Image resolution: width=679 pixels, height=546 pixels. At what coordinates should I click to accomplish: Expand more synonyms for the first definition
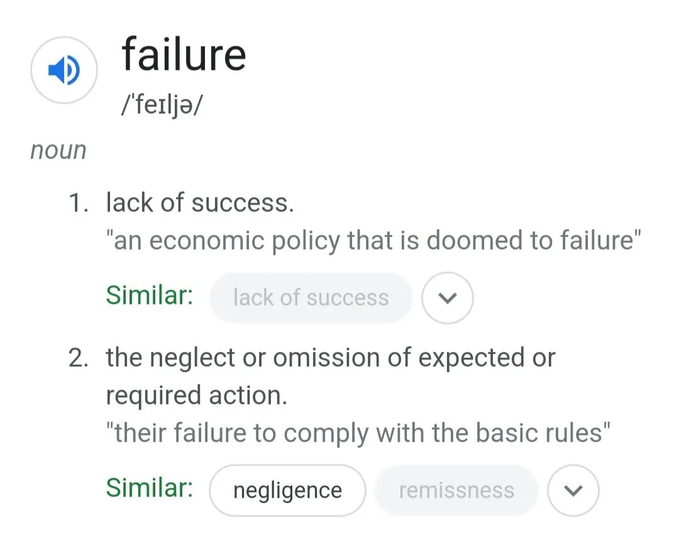(447, 298)
